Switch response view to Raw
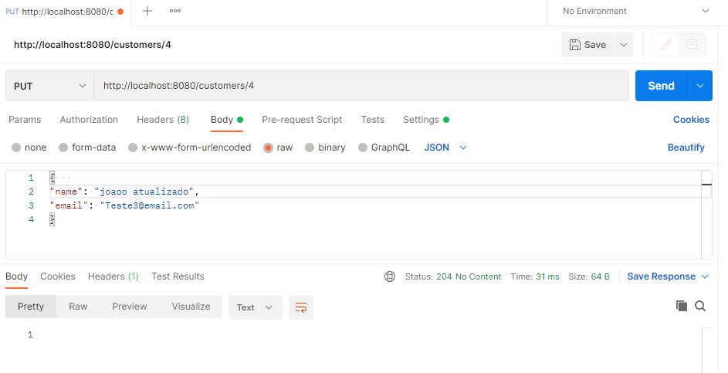 tap(78, 307)
